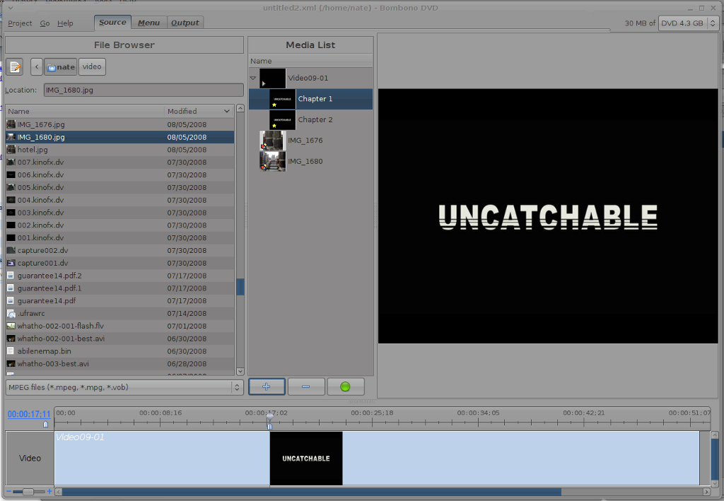This screenshot has height=501, width=724.
Task: Click the 00:00:17;11 timecode link
Action: tap(29, 414)
